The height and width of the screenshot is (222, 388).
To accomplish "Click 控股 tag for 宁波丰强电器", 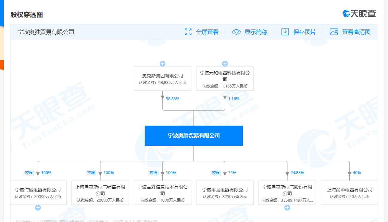I will (216, 173).
